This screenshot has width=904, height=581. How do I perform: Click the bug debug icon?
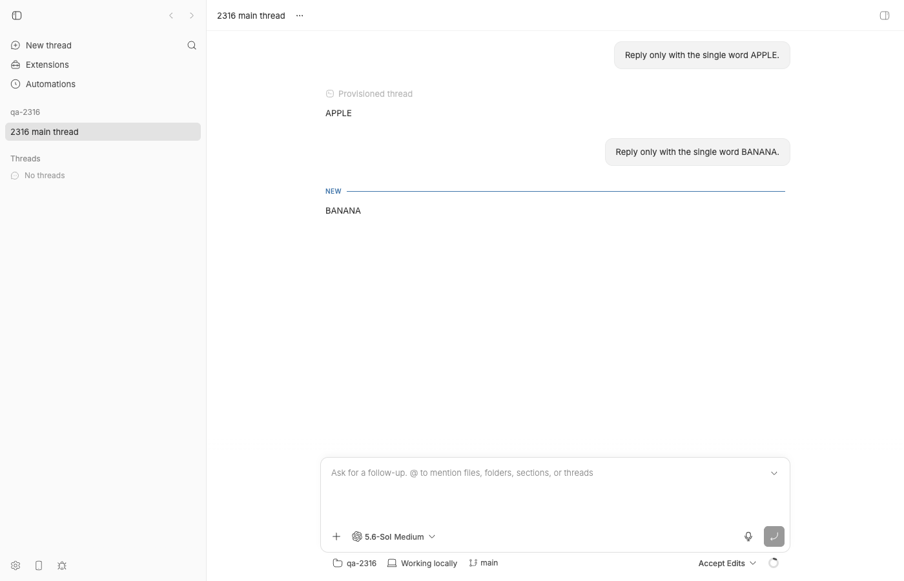pos(62,566)
